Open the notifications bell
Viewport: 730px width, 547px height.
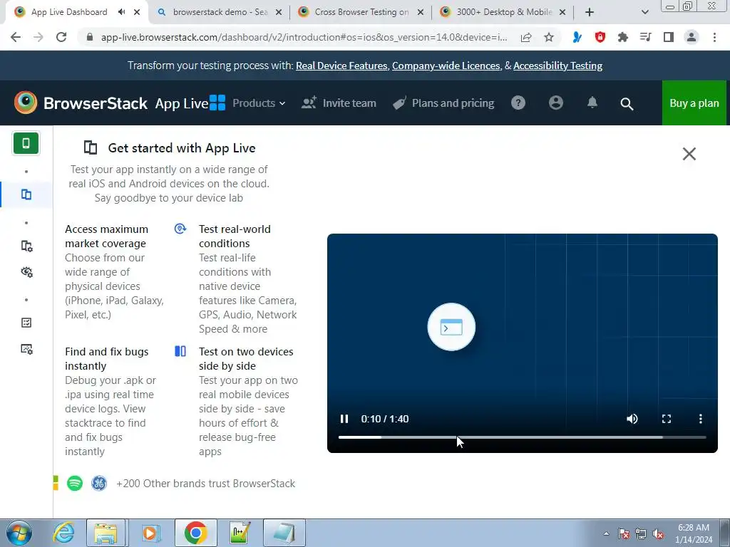coord(592,103)
